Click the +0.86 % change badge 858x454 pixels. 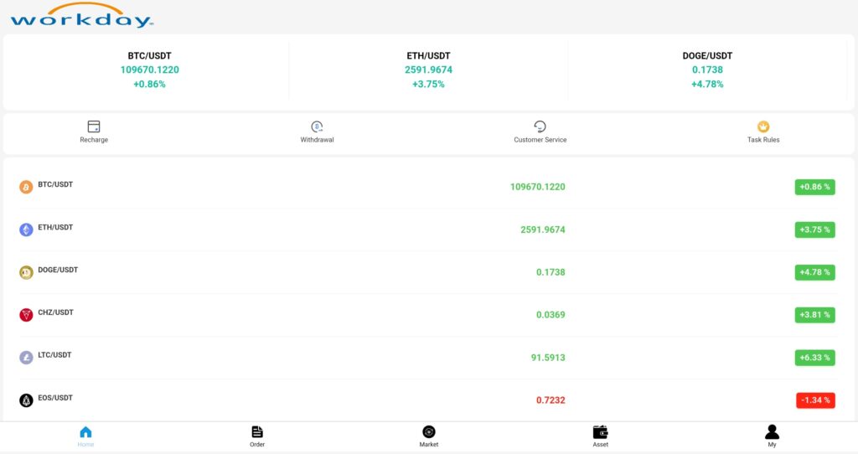click(814, 187)
